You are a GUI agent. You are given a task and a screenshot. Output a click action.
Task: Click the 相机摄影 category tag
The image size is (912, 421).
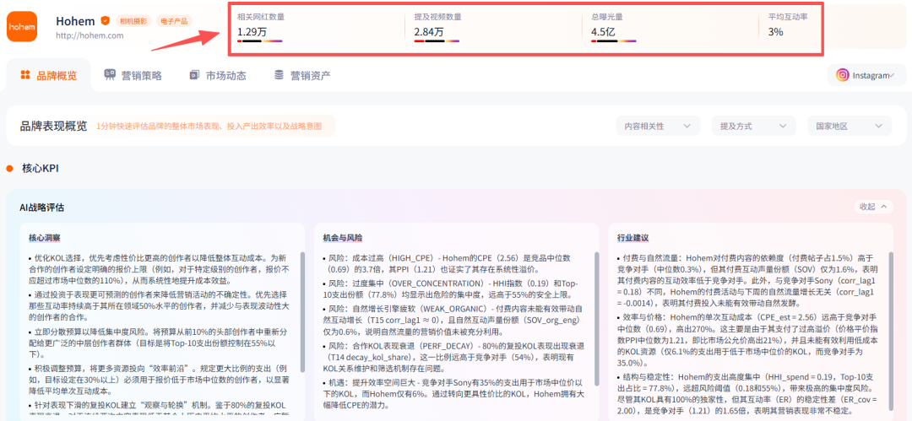pos(133,22)
